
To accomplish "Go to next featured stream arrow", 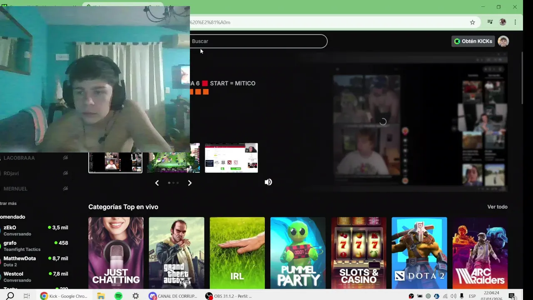I will click(189, 183).
